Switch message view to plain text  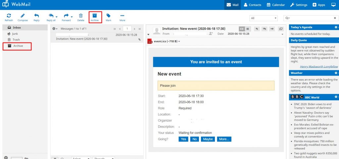tap(248, 29)
